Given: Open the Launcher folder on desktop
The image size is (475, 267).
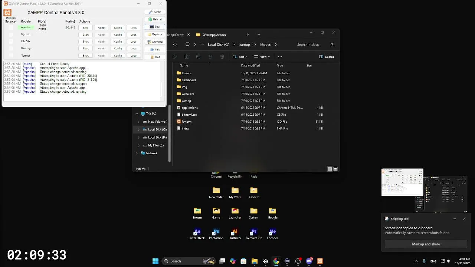Looking at the screenshot, I should 235,213.
